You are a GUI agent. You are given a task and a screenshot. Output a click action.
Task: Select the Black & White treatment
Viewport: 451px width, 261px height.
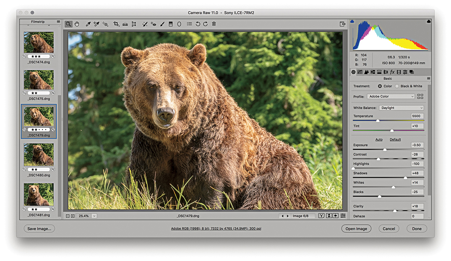397,86
